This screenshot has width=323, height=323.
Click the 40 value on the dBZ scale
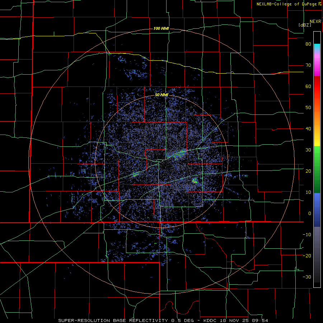(308, 129)
